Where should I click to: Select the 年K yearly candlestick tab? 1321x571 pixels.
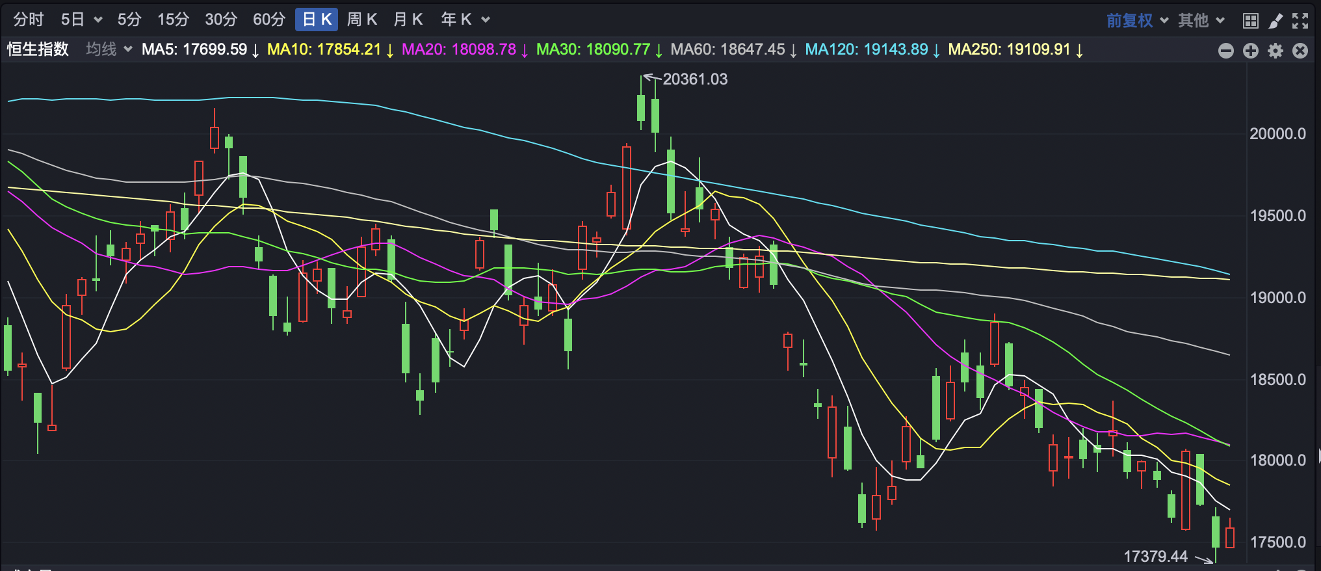pyautogui.click(x=456, y=20)
